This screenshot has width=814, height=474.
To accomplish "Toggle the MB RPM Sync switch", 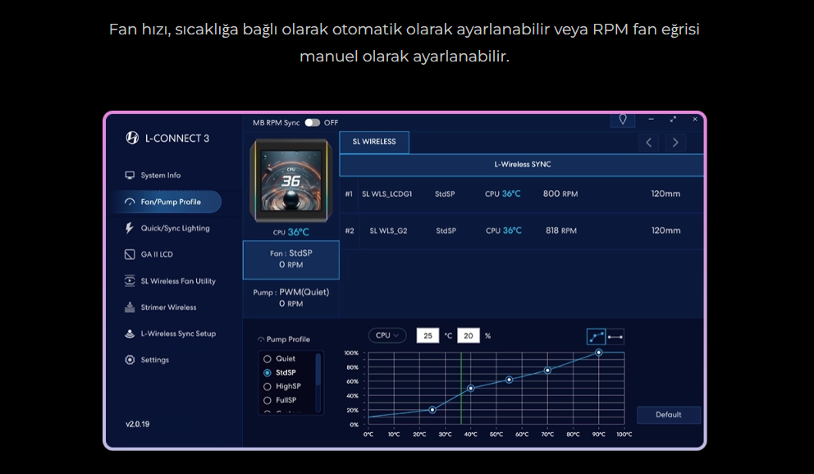I will tap(313, 122).
